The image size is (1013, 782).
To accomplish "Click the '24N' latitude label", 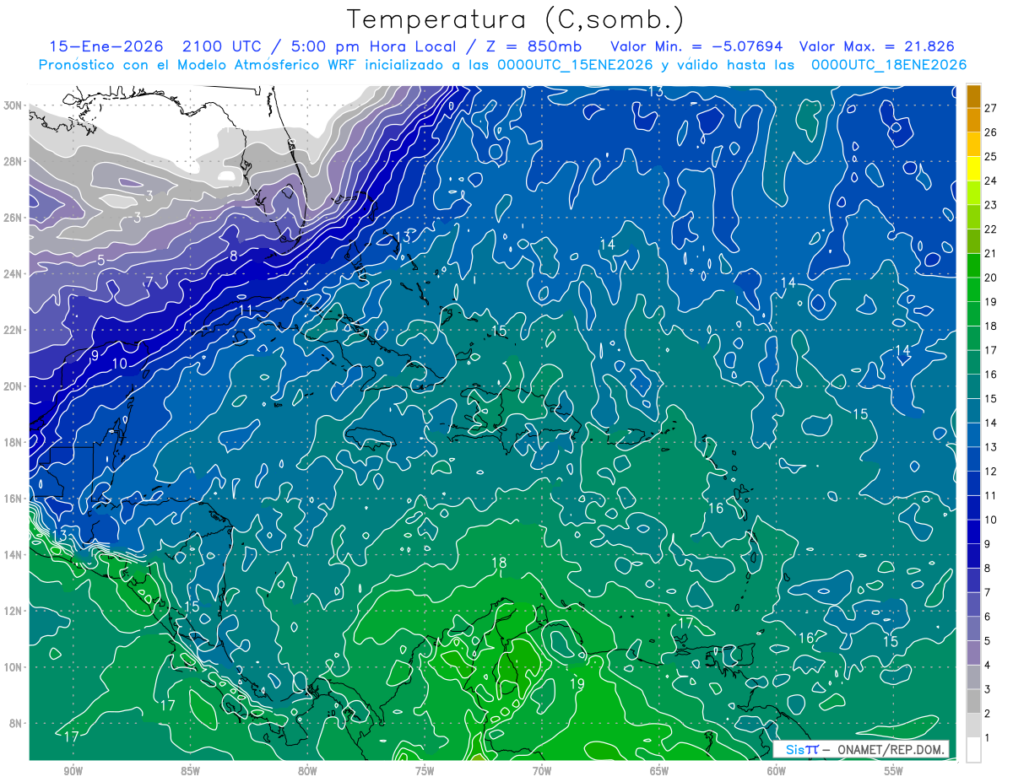I will click(x=14, y=274).
